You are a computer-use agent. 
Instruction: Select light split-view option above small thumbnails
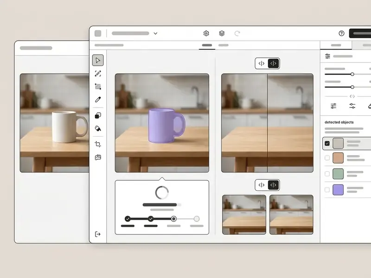262,185
